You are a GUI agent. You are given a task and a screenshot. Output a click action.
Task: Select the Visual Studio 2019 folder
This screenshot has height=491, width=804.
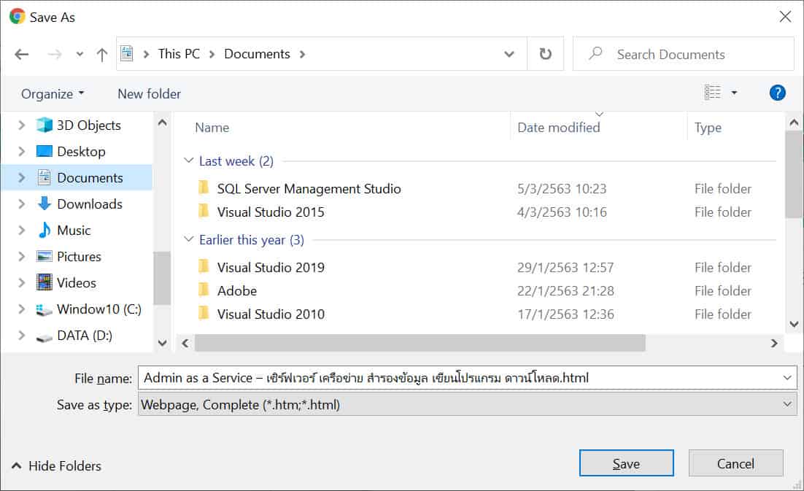271,267
